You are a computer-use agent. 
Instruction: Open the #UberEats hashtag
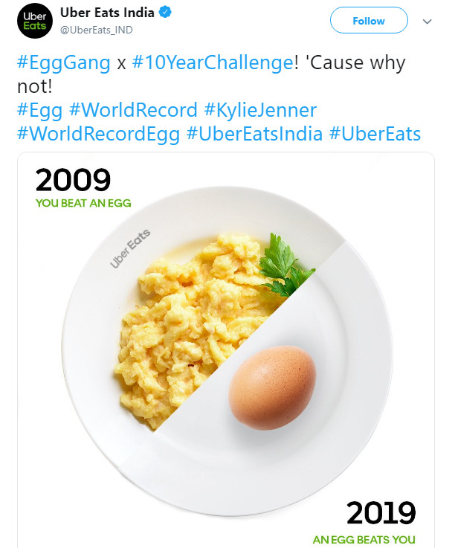coord(375,134)
